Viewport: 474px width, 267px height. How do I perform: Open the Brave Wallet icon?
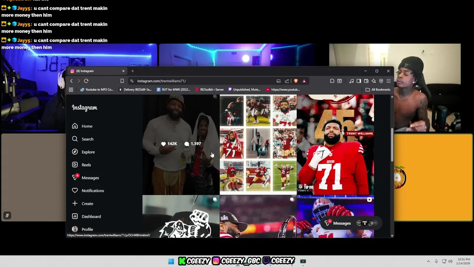[x=366, y=81]
